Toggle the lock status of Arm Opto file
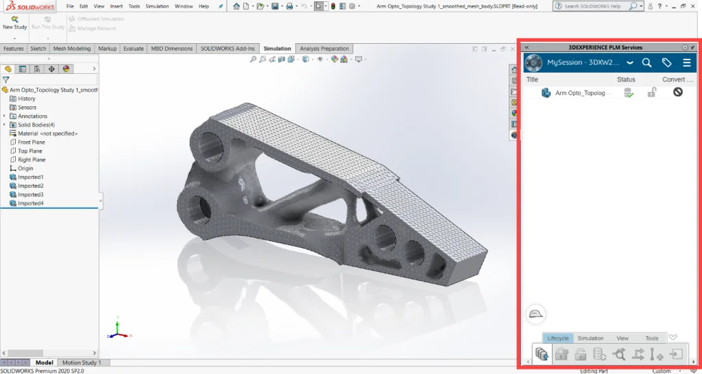 [x=652, y=92]
